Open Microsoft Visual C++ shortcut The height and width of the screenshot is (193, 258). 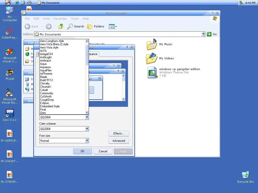point(10,56)
